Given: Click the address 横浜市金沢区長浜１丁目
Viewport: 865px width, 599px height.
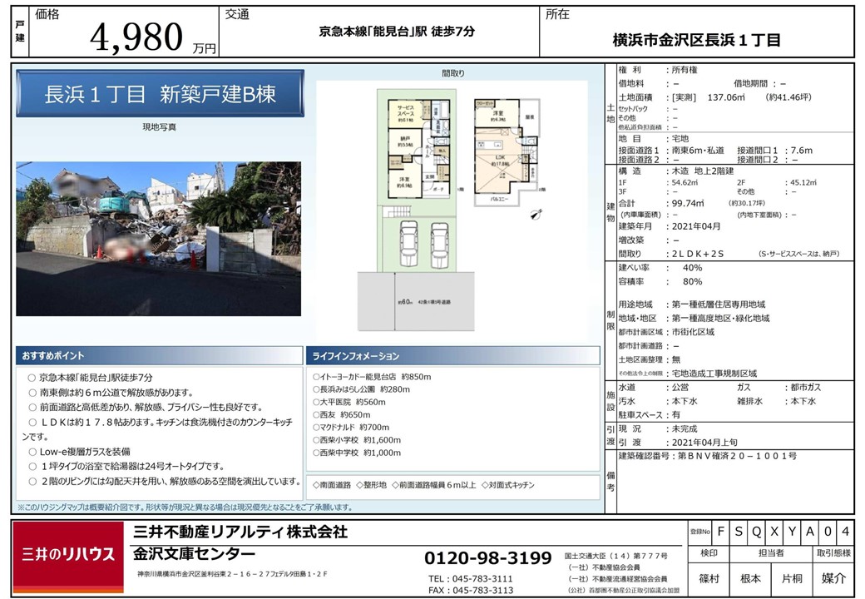Looking at the screenshot, I should [696, 40].
